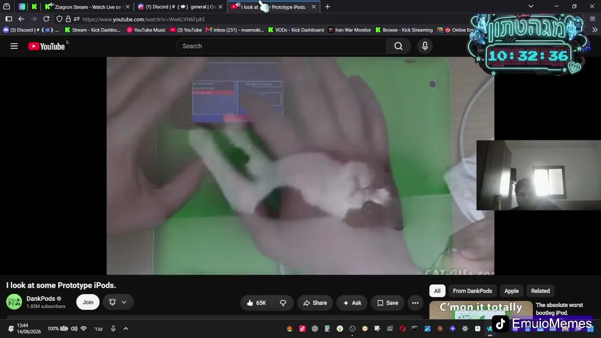Open "The absolute worst bootleg iPod." title
Viewport: 601px width, 338px height.
[559, 309]
